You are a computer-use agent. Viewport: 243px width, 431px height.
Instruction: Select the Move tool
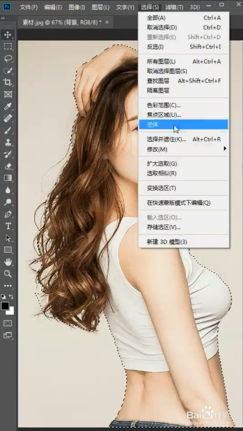(x=8, y=35)
